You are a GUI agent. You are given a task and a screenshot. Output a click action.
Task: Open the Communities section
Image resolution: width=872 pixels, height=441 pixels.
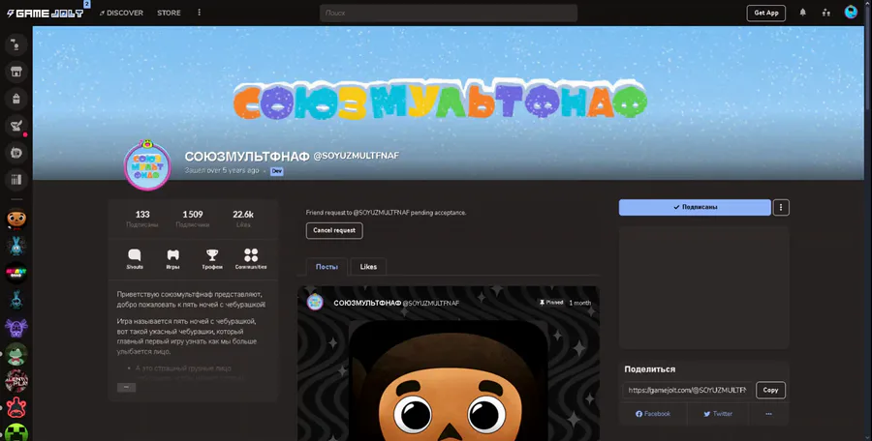click(251, 259)
